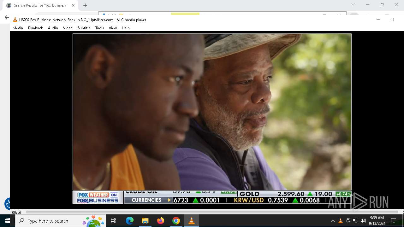The image size is (404, 227).
Task: Minimize the VLC media player window
Action: click(378, 20)
